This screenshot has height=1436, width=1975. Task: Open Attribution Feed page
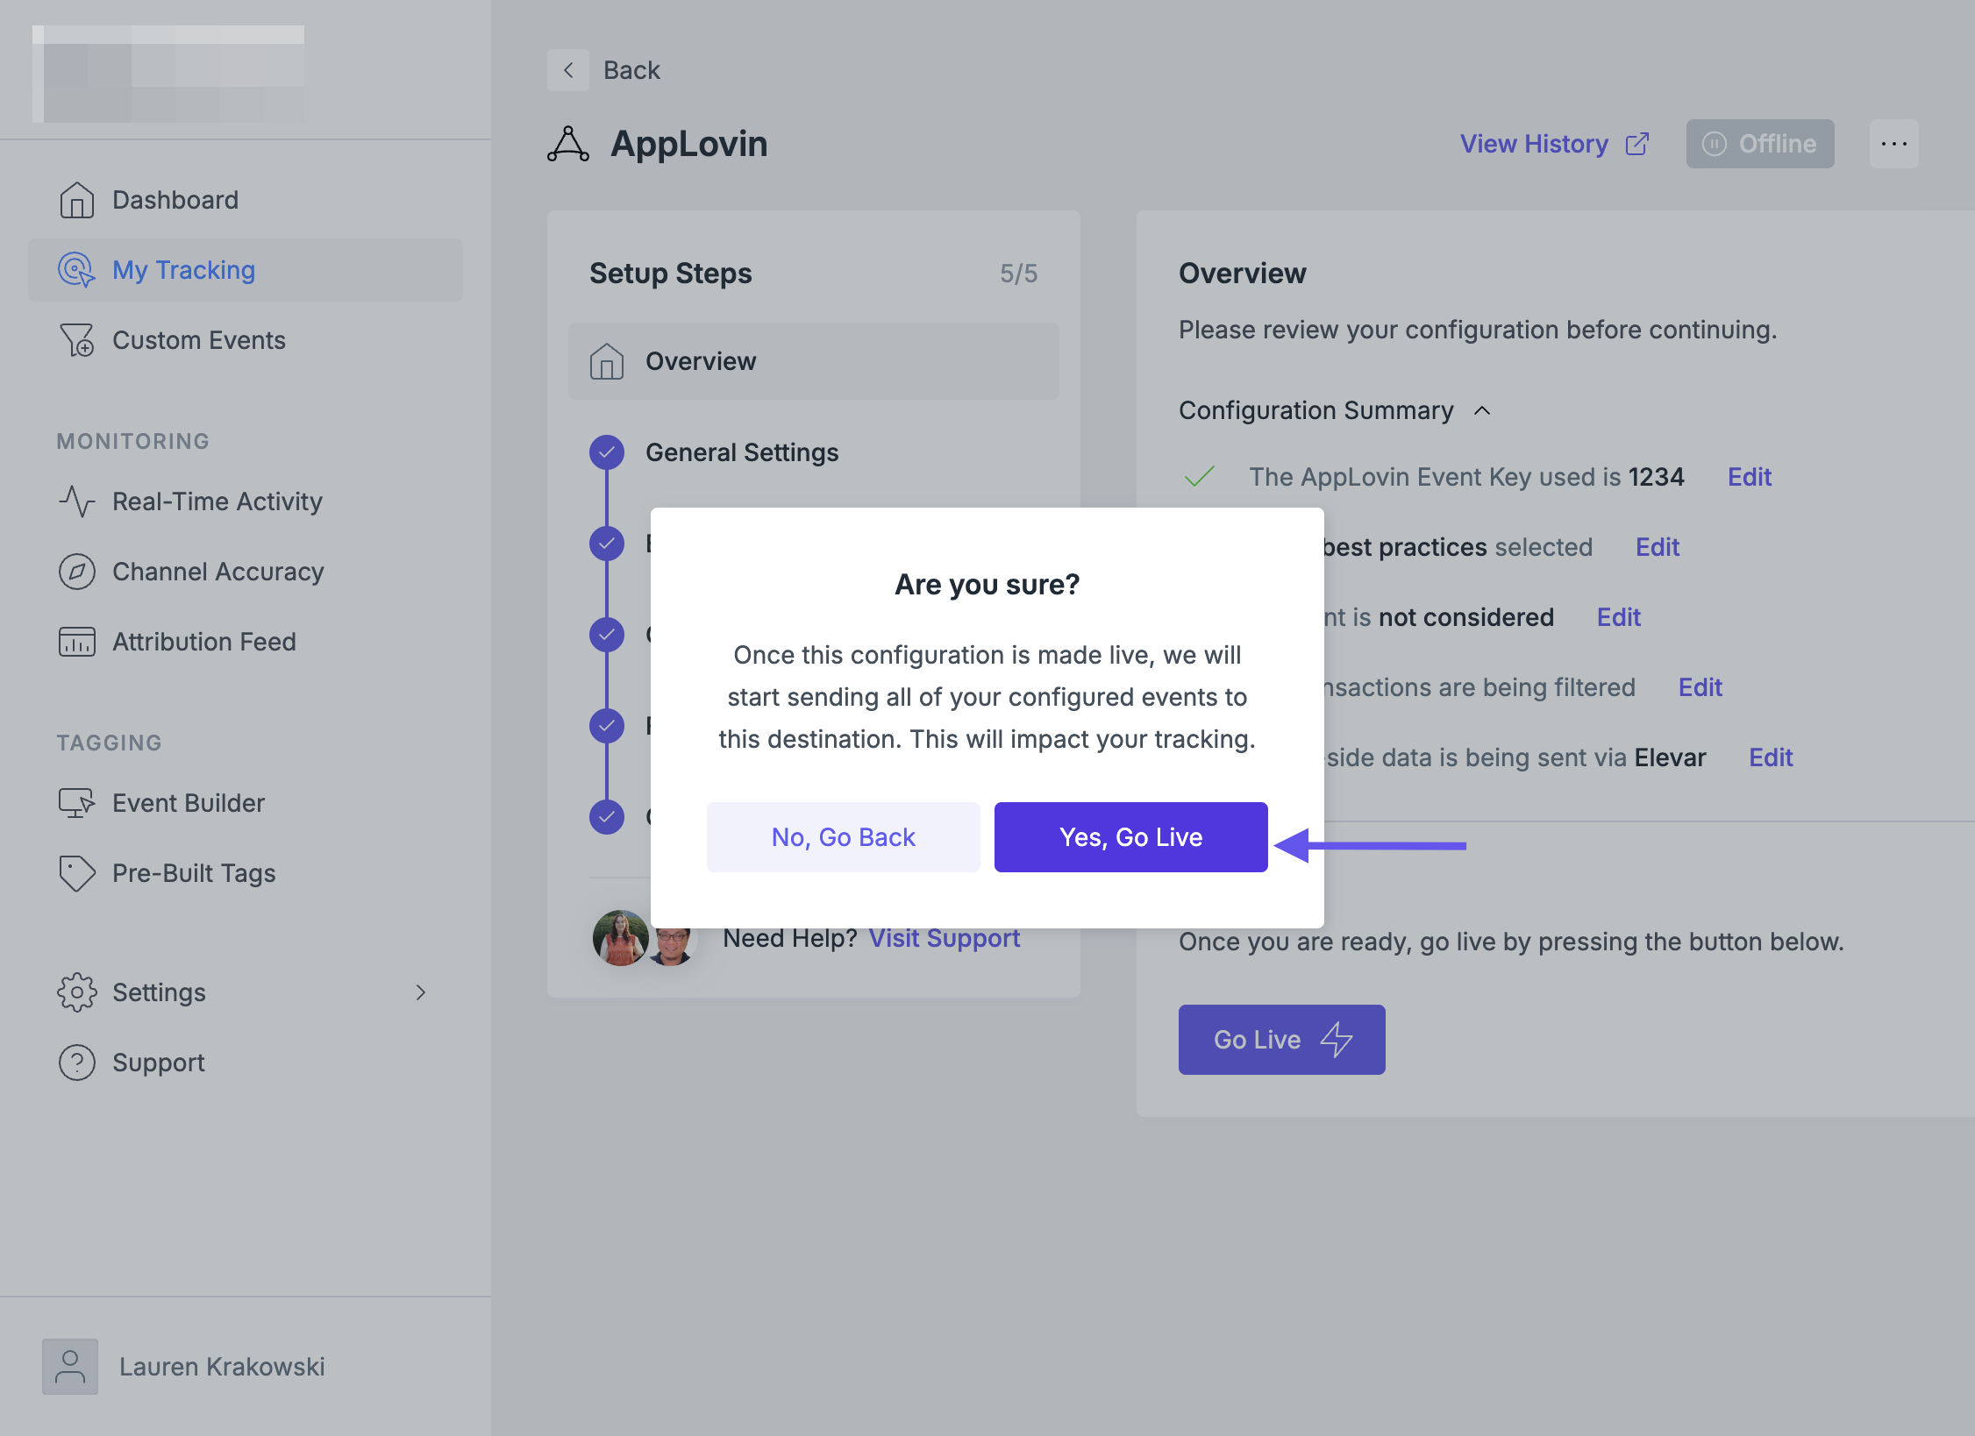pos(246,642)
